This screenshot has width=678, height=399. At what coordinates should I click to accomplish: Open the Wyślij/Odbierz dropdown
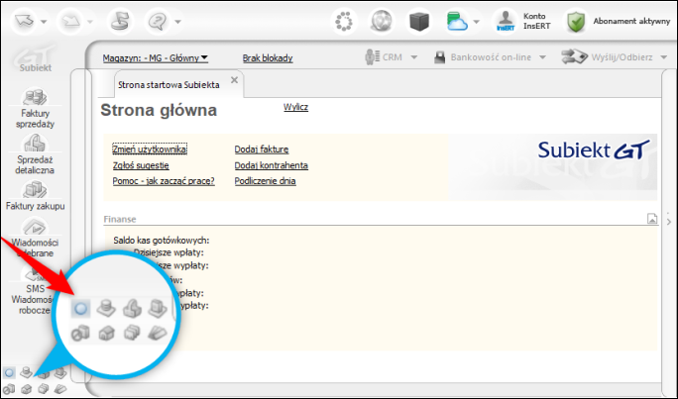click(x=615, y=57)
